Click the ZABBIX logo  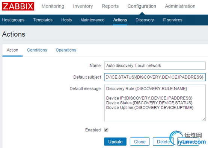coord(18,6)
